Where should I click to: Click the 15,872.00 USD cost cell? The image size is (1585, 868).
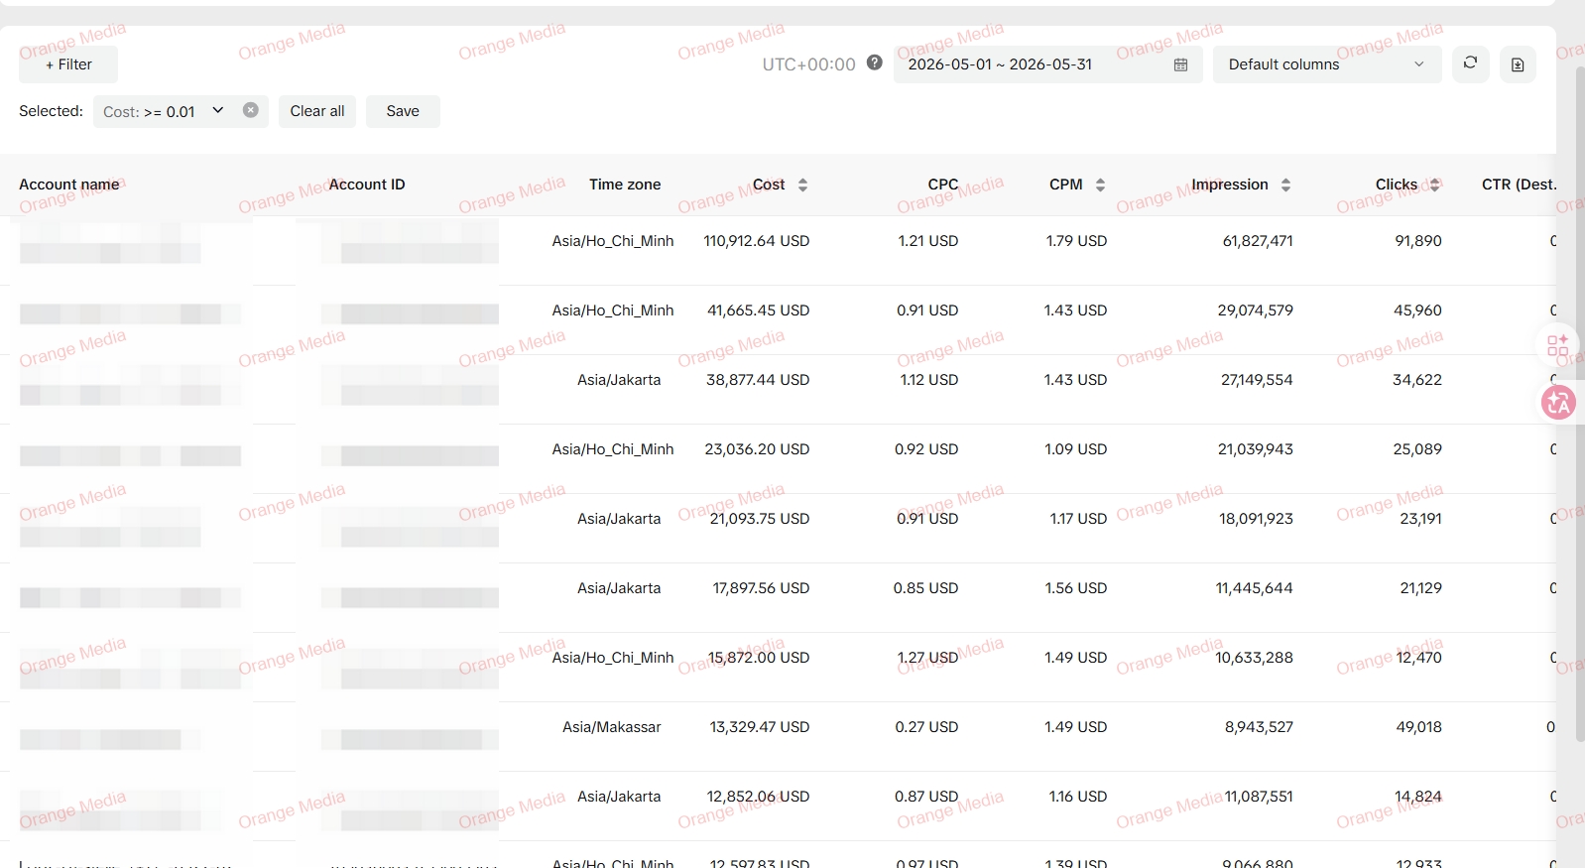coord(759,658)
